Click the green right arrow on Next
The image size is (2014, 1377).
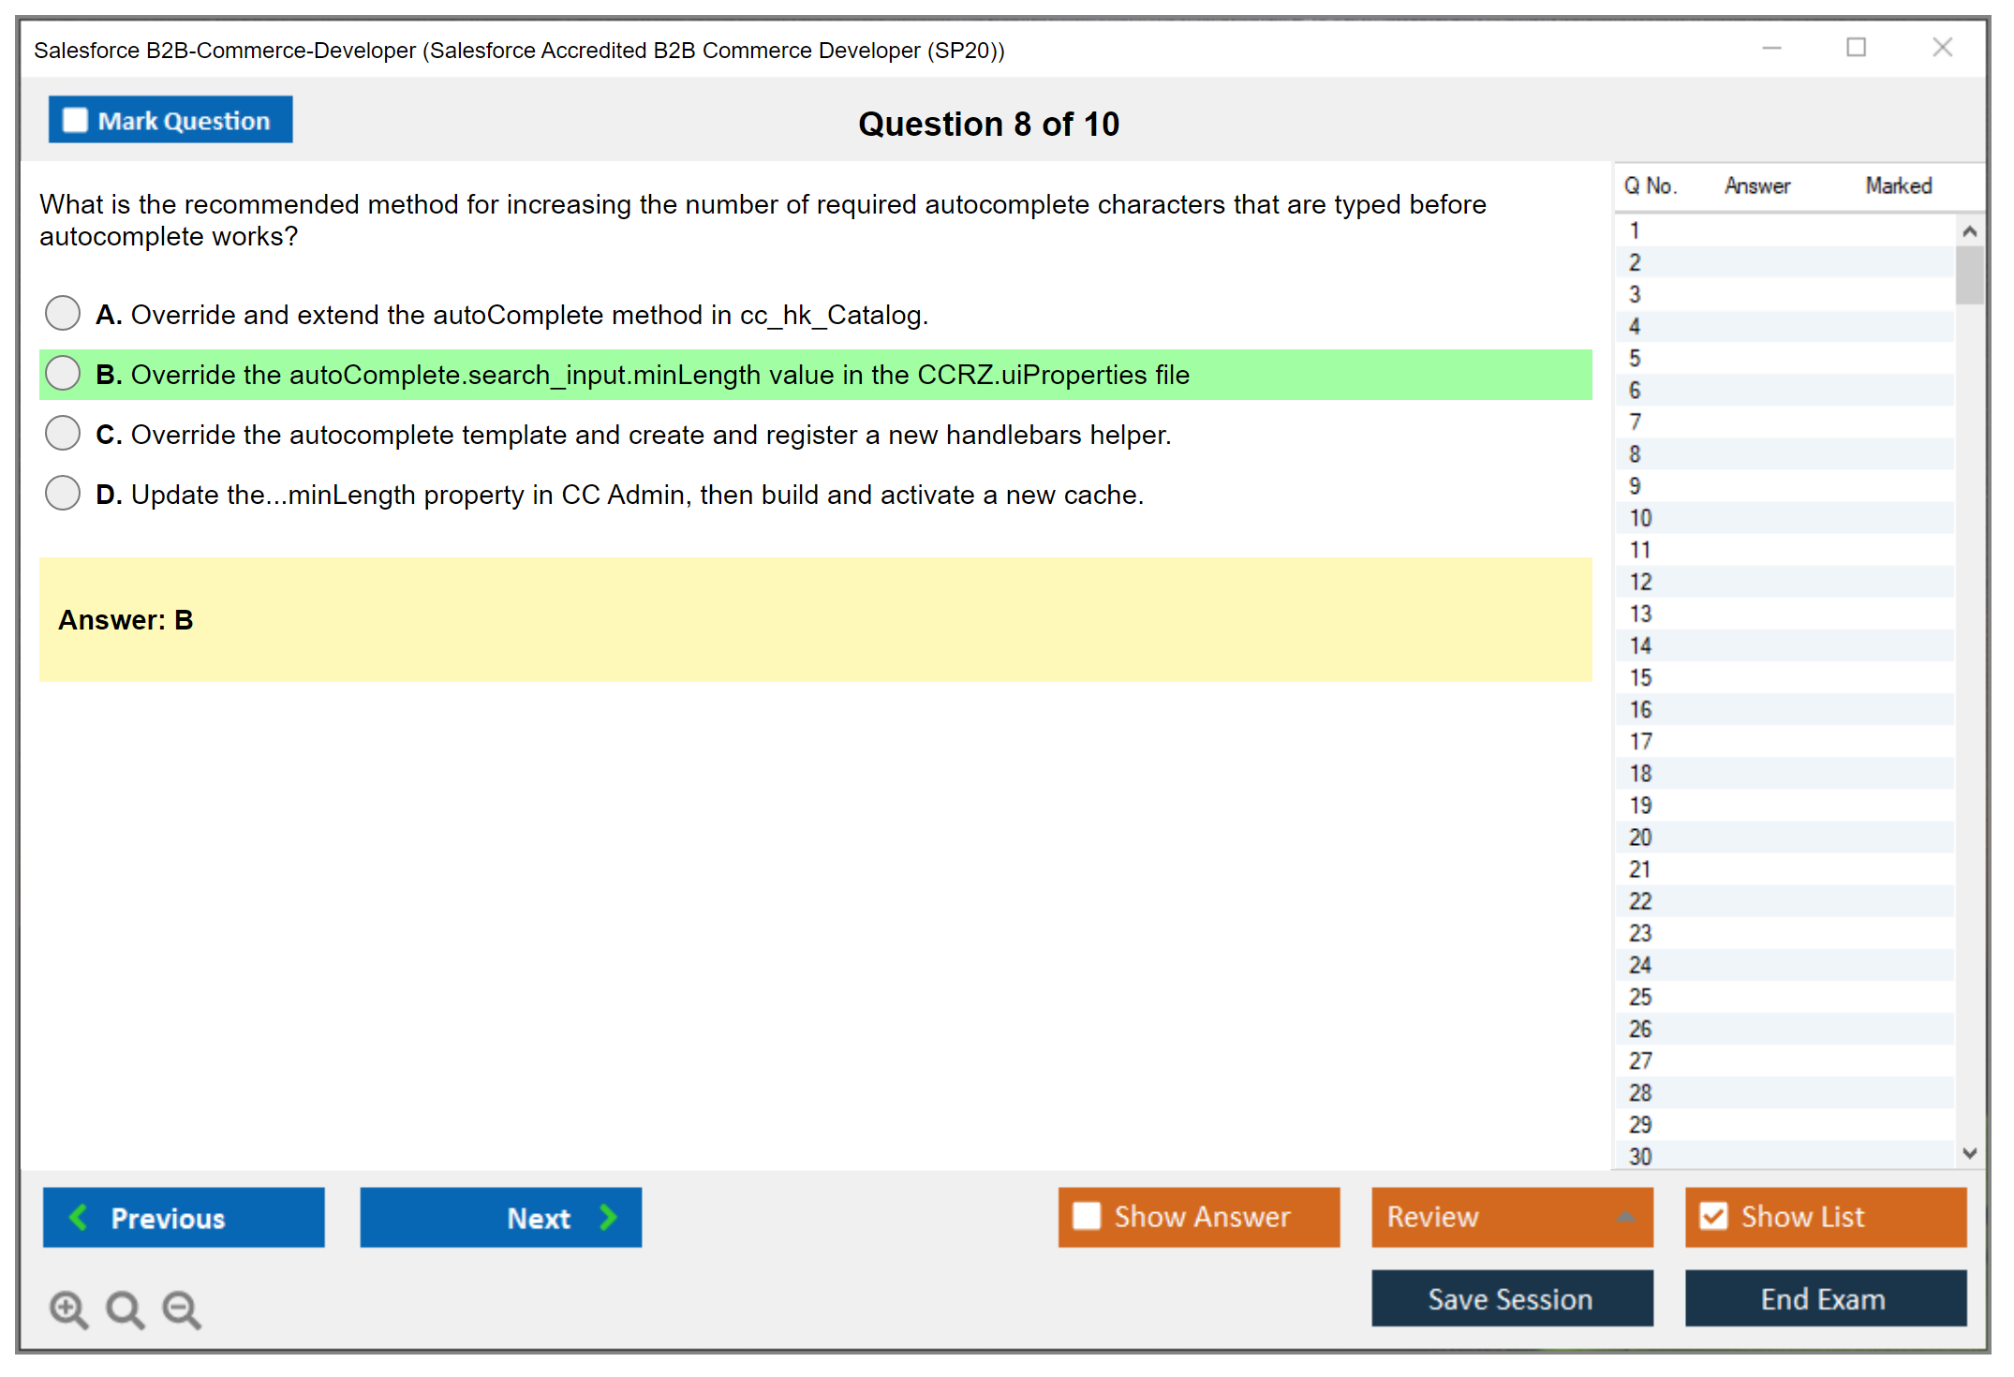(x=608, y=1217)
